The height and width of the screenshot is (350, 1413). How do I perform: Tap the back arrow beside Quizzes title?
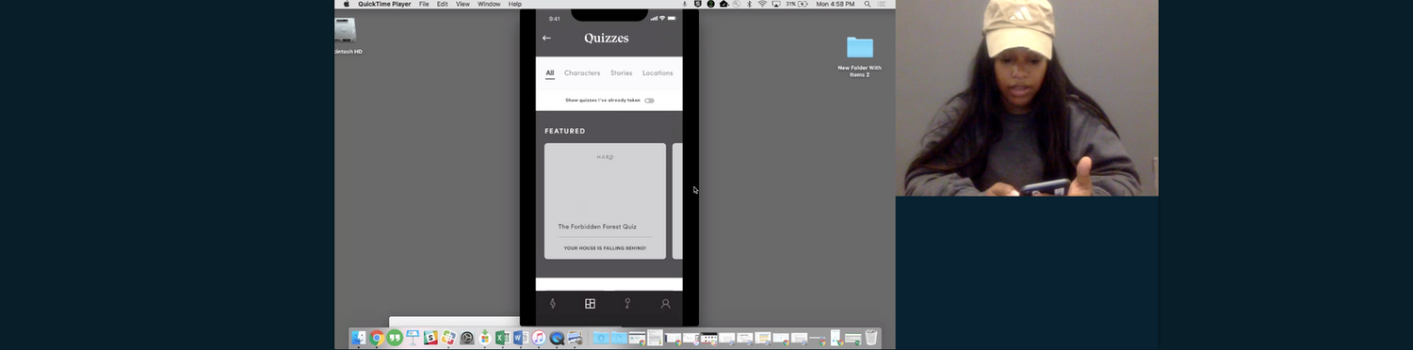[546, 39]
